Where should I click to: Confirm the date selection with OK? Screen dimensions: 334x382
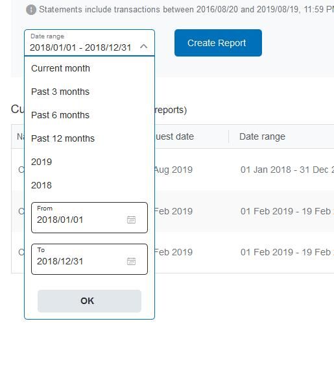click(89, 301)
